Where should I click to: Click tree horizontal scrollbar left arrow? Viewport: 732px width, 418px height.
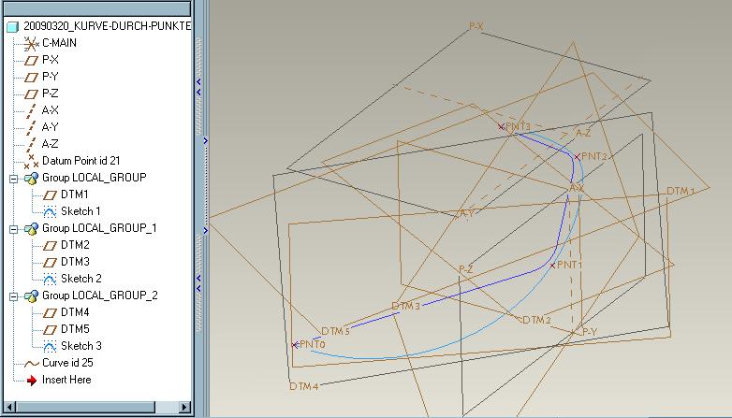[8, 407]
